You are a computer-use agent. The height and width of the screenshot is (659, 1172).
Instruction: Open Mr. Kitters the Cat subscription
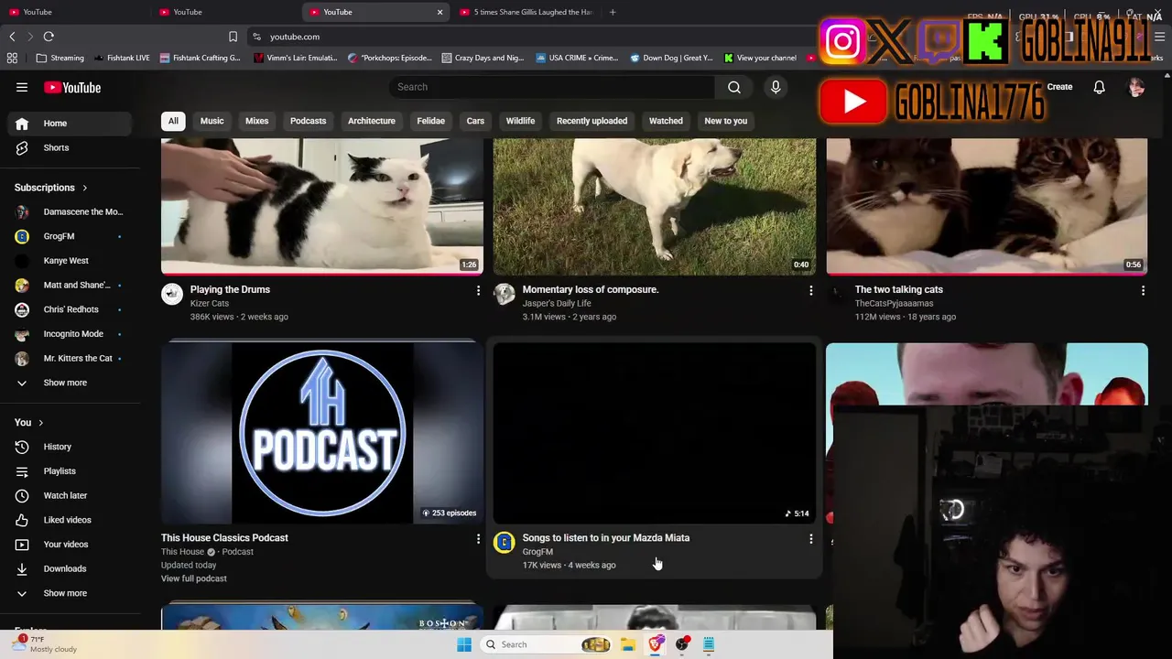coord(70,358)
